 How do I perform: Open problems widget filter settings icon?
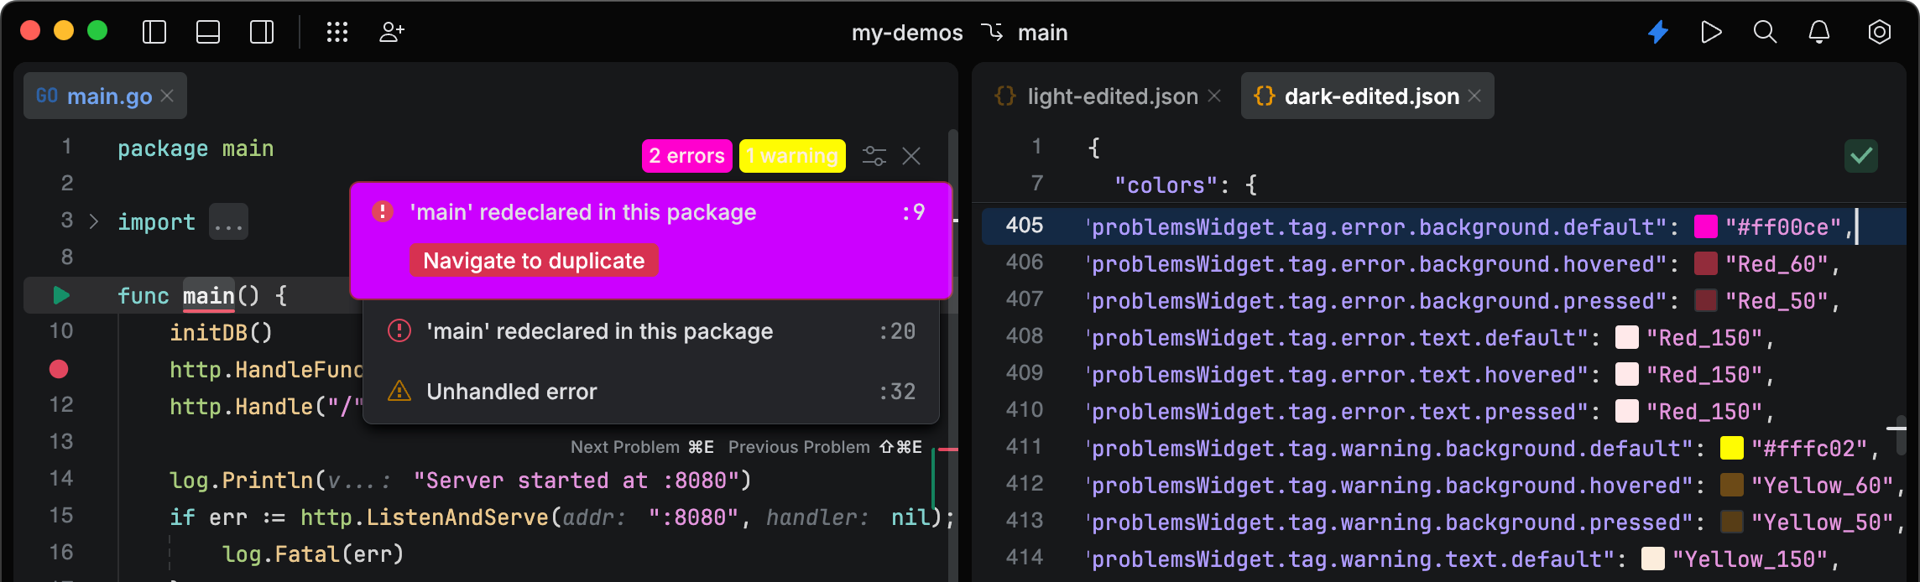[874, 156]
